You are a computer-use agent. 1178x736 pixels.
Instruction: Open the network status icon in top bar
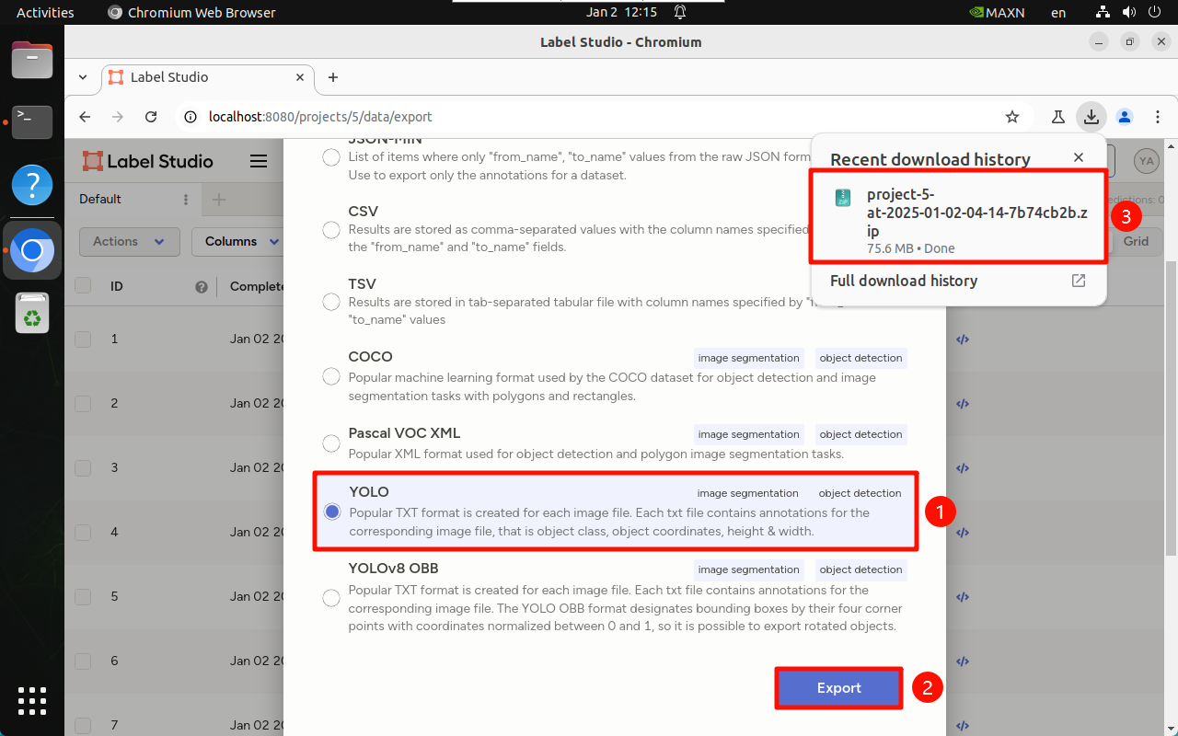[x=1103, y=12]
